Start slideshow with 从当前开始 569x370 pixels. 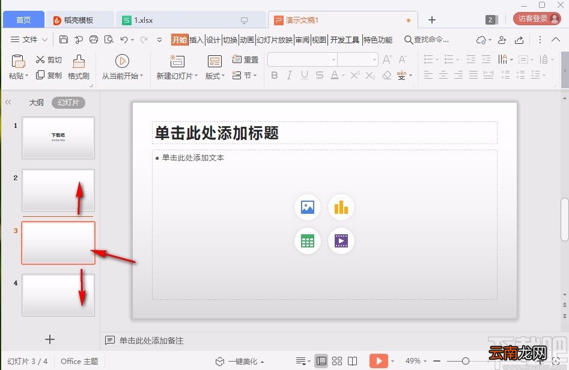click(x=123, y=67)
